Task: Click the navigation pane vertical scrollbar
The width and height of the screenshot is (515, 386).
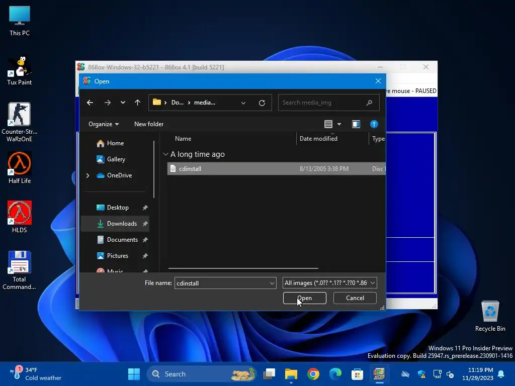Action: pos(154,169)
